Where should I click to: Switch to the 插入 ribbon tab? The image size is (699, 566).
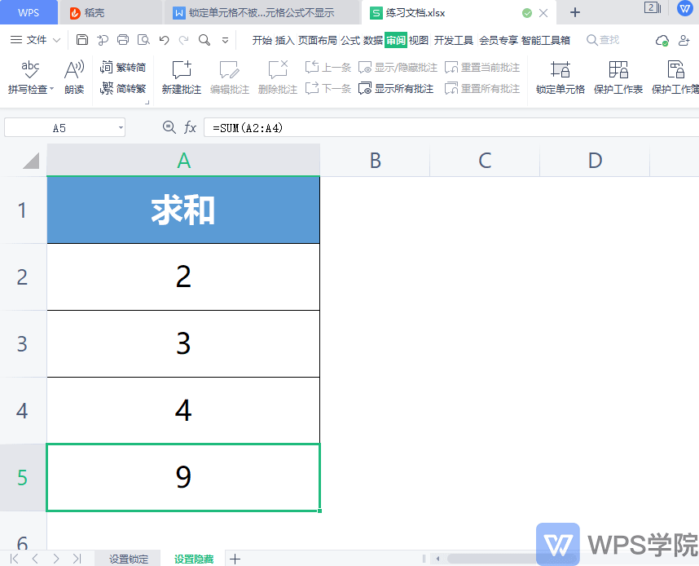[x=284, y=40]
